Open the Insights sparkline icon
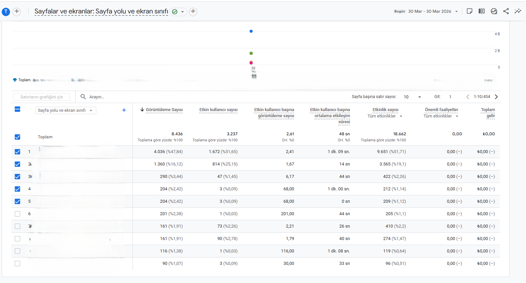Viewport: 526px width, 283px height. click(x=518, y=11)
